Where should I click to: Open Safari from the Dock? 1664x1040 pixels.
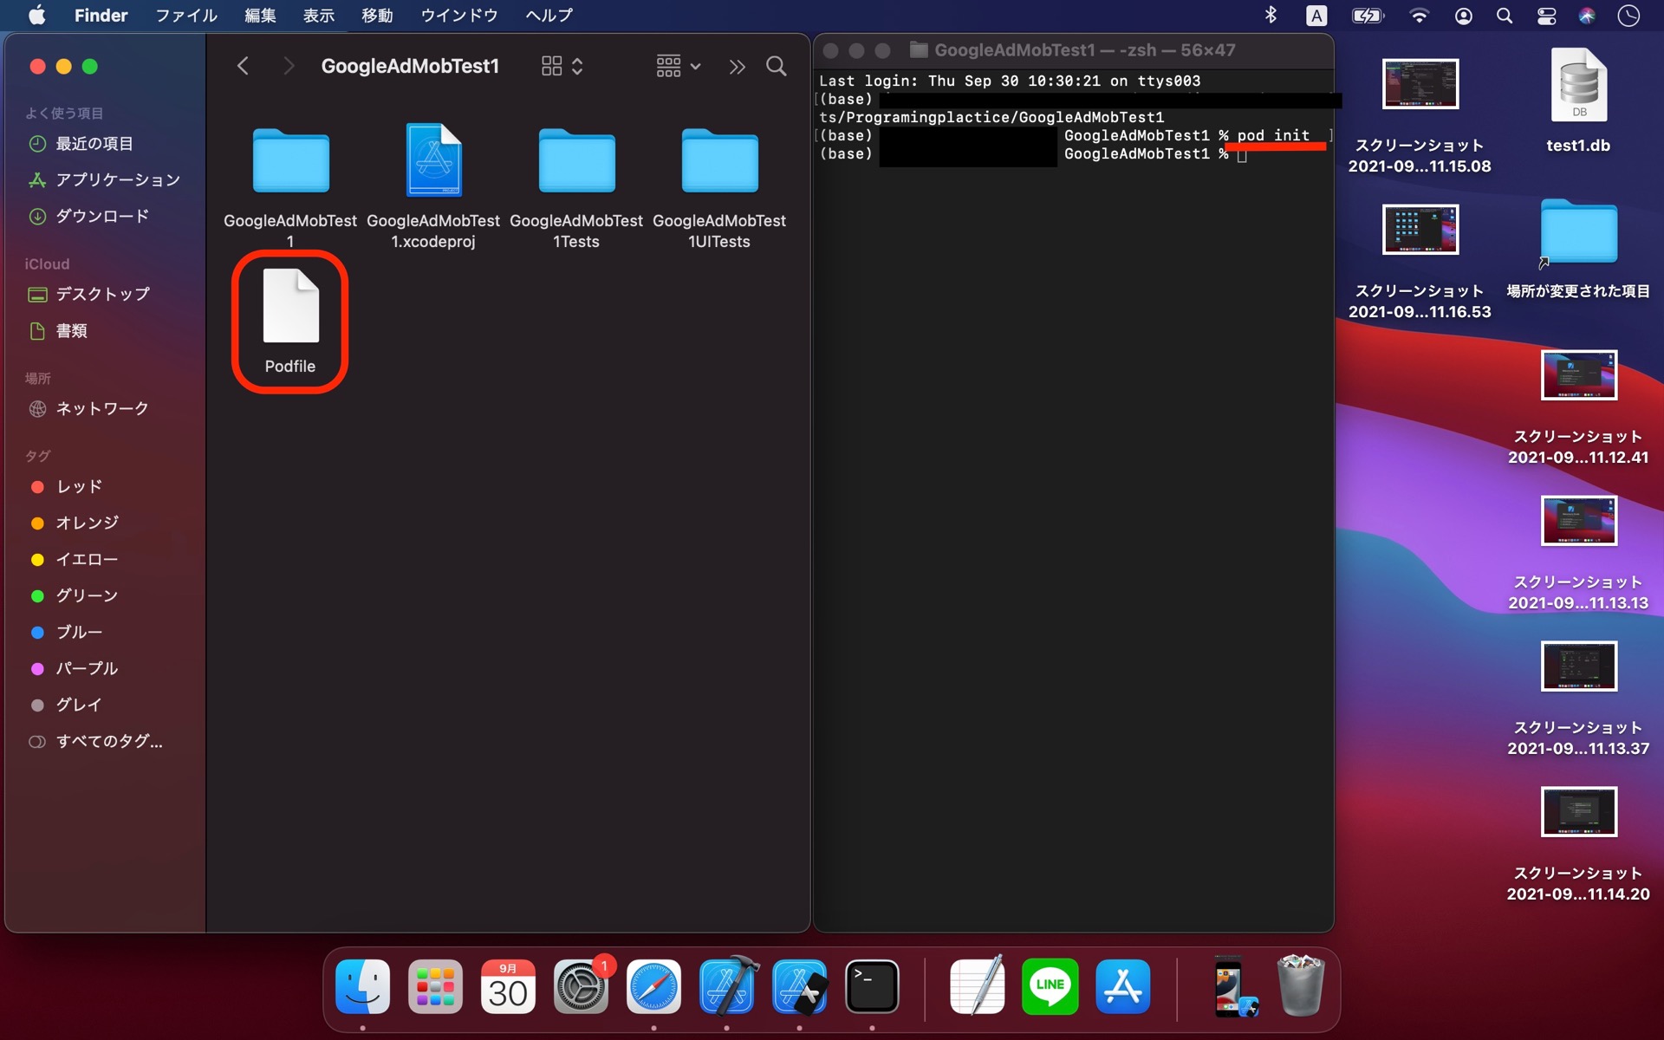653,986
